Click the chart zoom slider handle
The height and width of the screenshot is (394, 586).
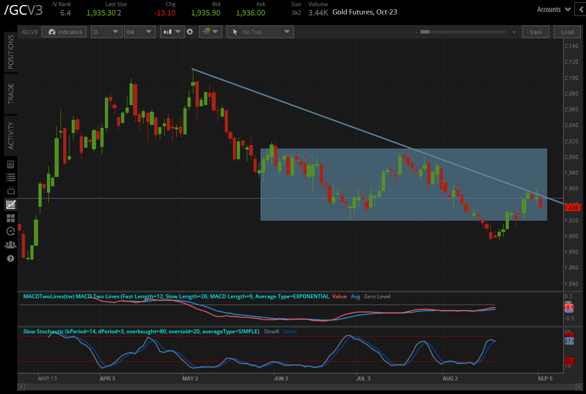click(425, 32)
